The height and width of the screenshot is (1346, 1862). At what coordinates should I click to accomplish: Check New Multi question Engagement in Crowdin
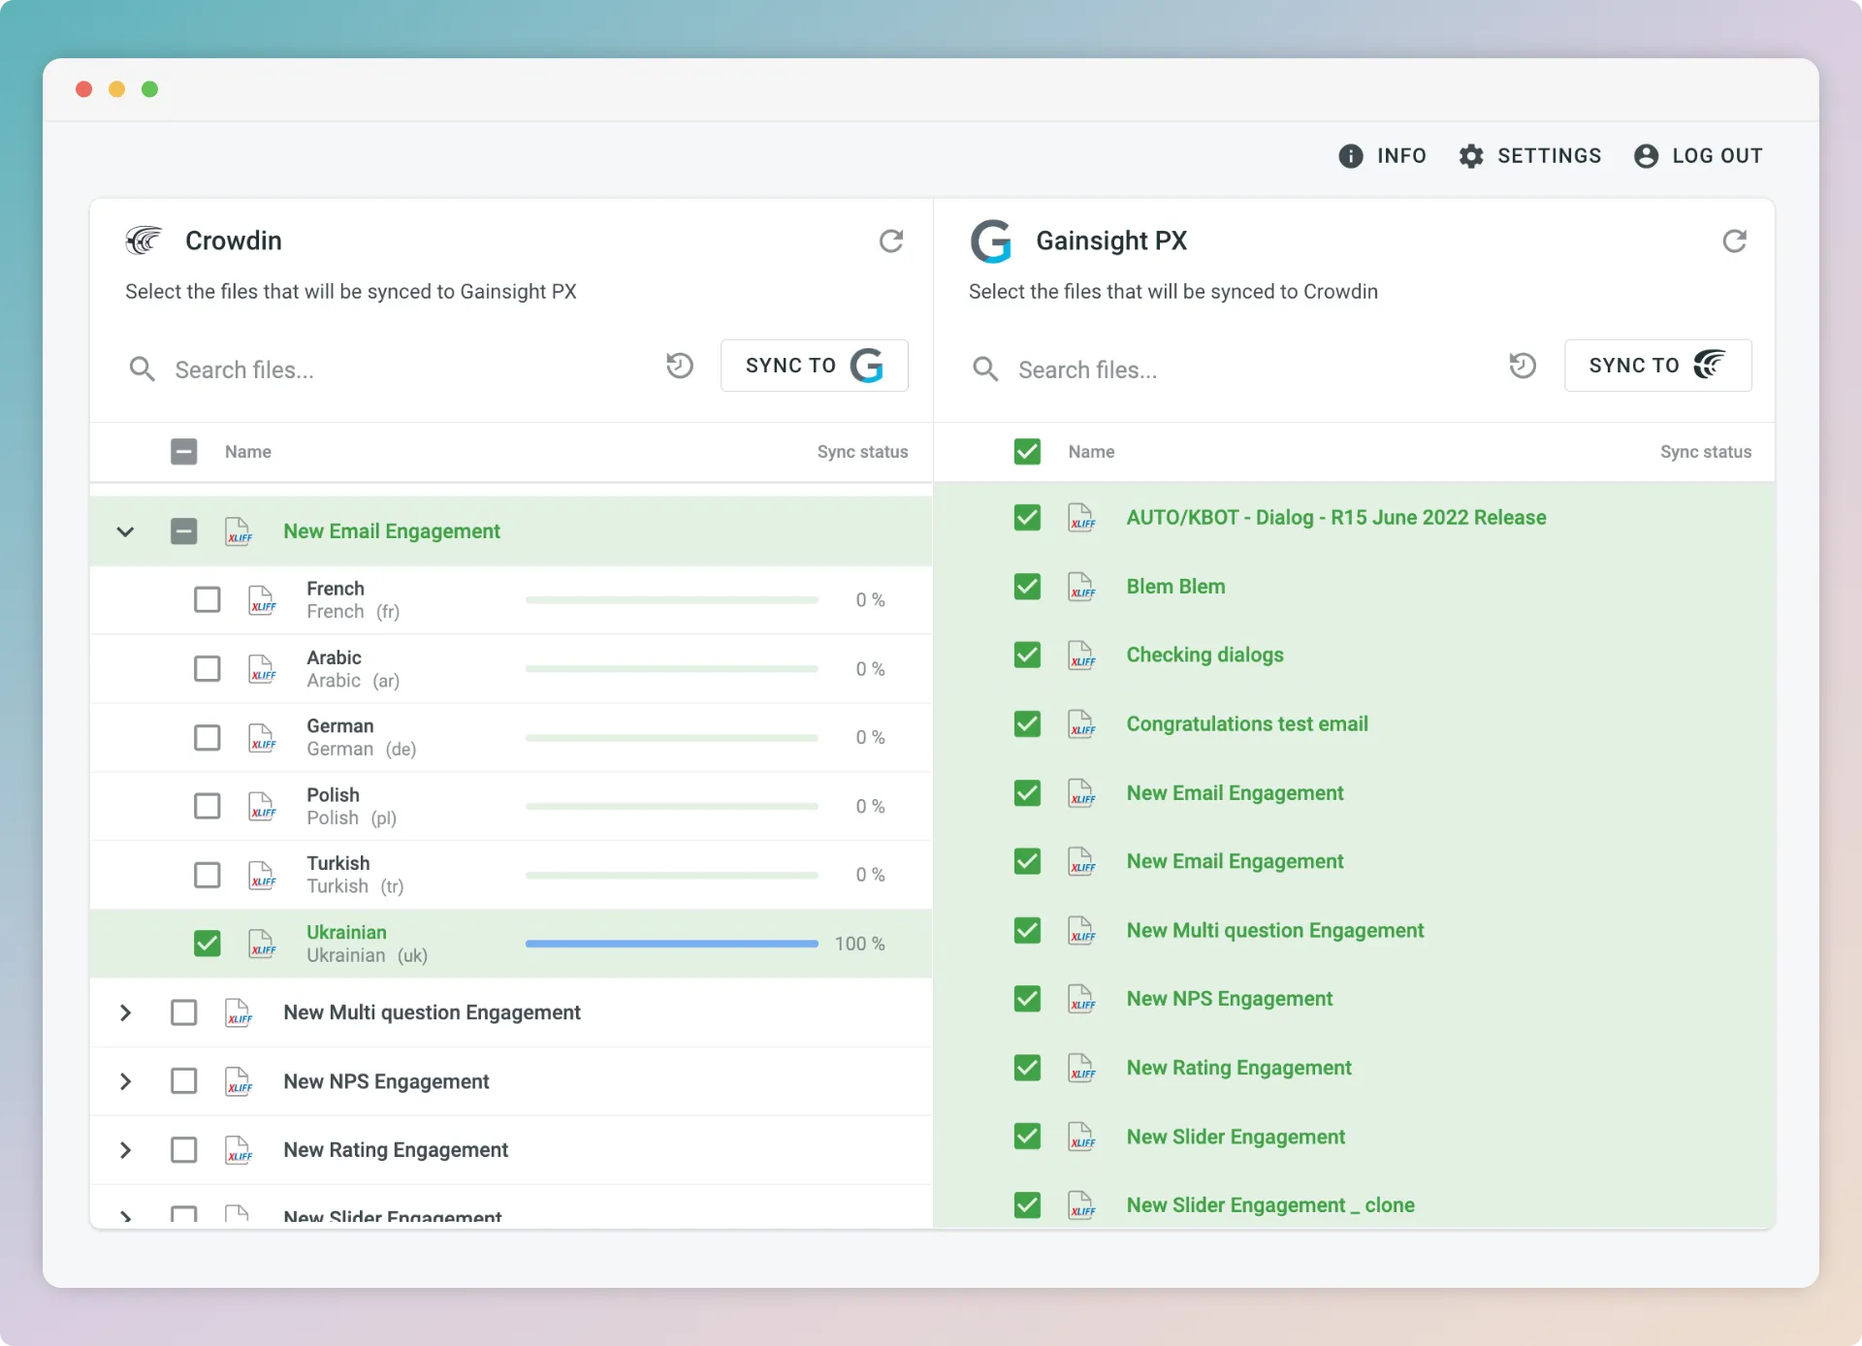183,1012
